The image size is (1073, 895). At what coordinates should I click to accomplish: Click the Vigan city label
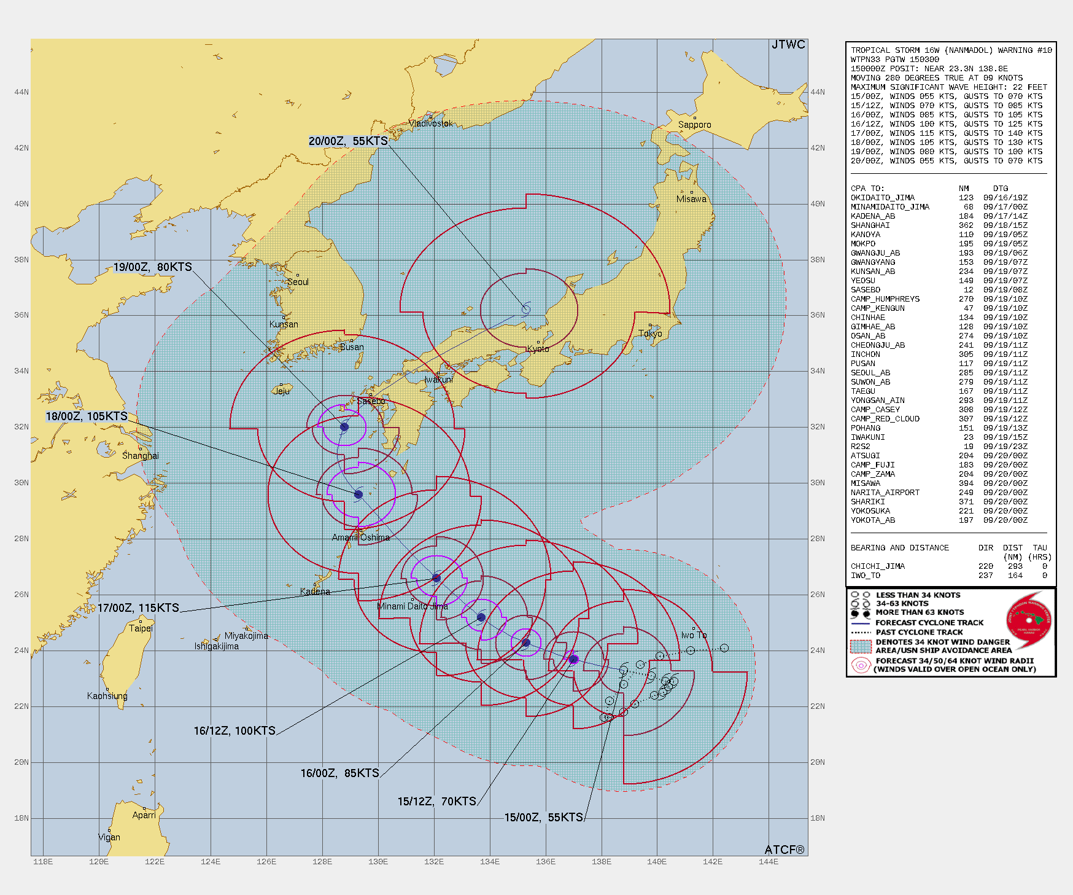point(109,837)
